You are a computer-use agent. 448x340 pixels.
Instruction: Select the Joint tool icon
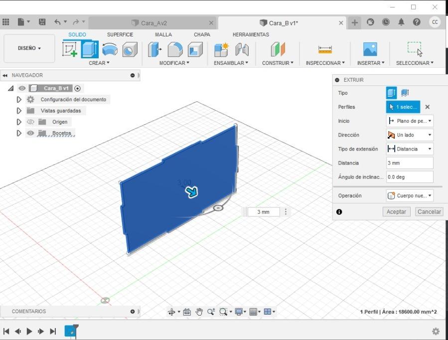(242, 49)
